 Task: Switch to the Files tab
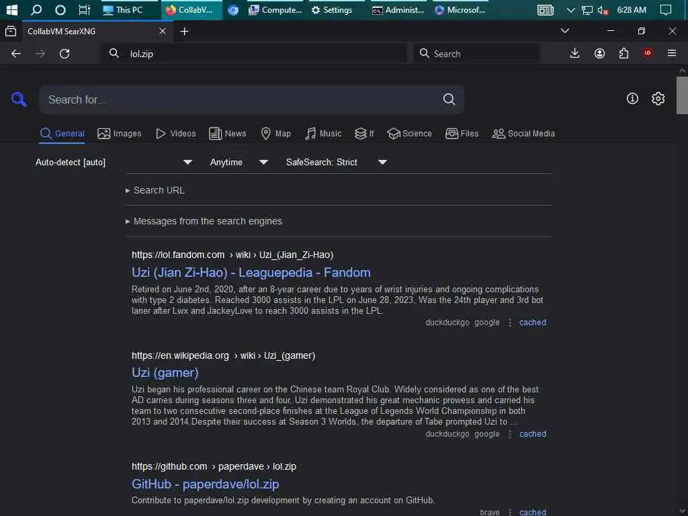pyautogui.click(x=462, y=134)
